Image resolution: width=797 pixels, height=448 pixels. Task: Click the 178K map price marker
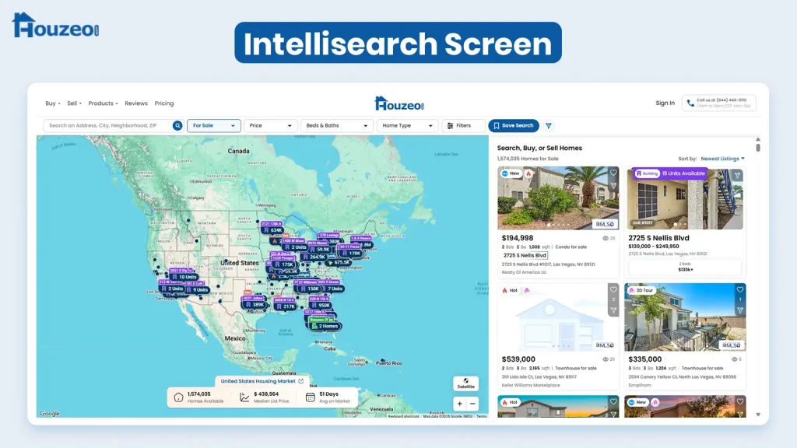click(351, 253)
